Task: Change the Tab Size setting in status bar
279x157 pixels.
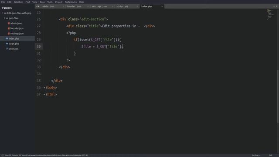Action: point(256,155)
